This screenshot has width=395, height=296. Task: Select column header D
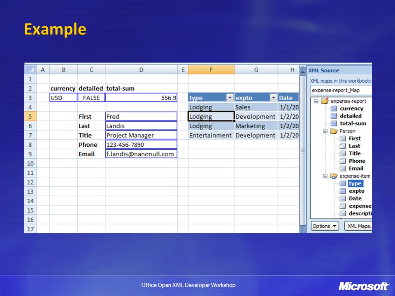[141, 70]
